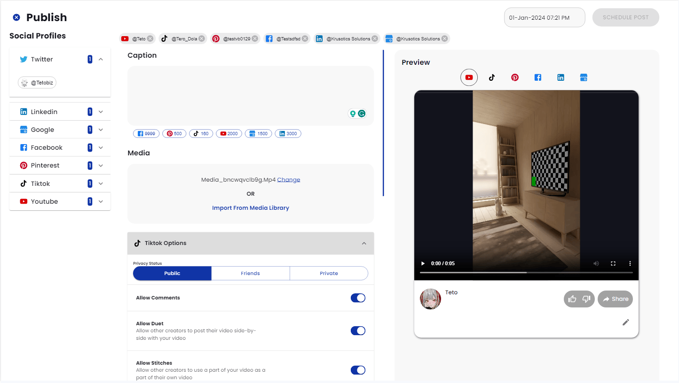679x383 pixels.
Task: Close the Publish dialog with X icon
Action: 16,17
